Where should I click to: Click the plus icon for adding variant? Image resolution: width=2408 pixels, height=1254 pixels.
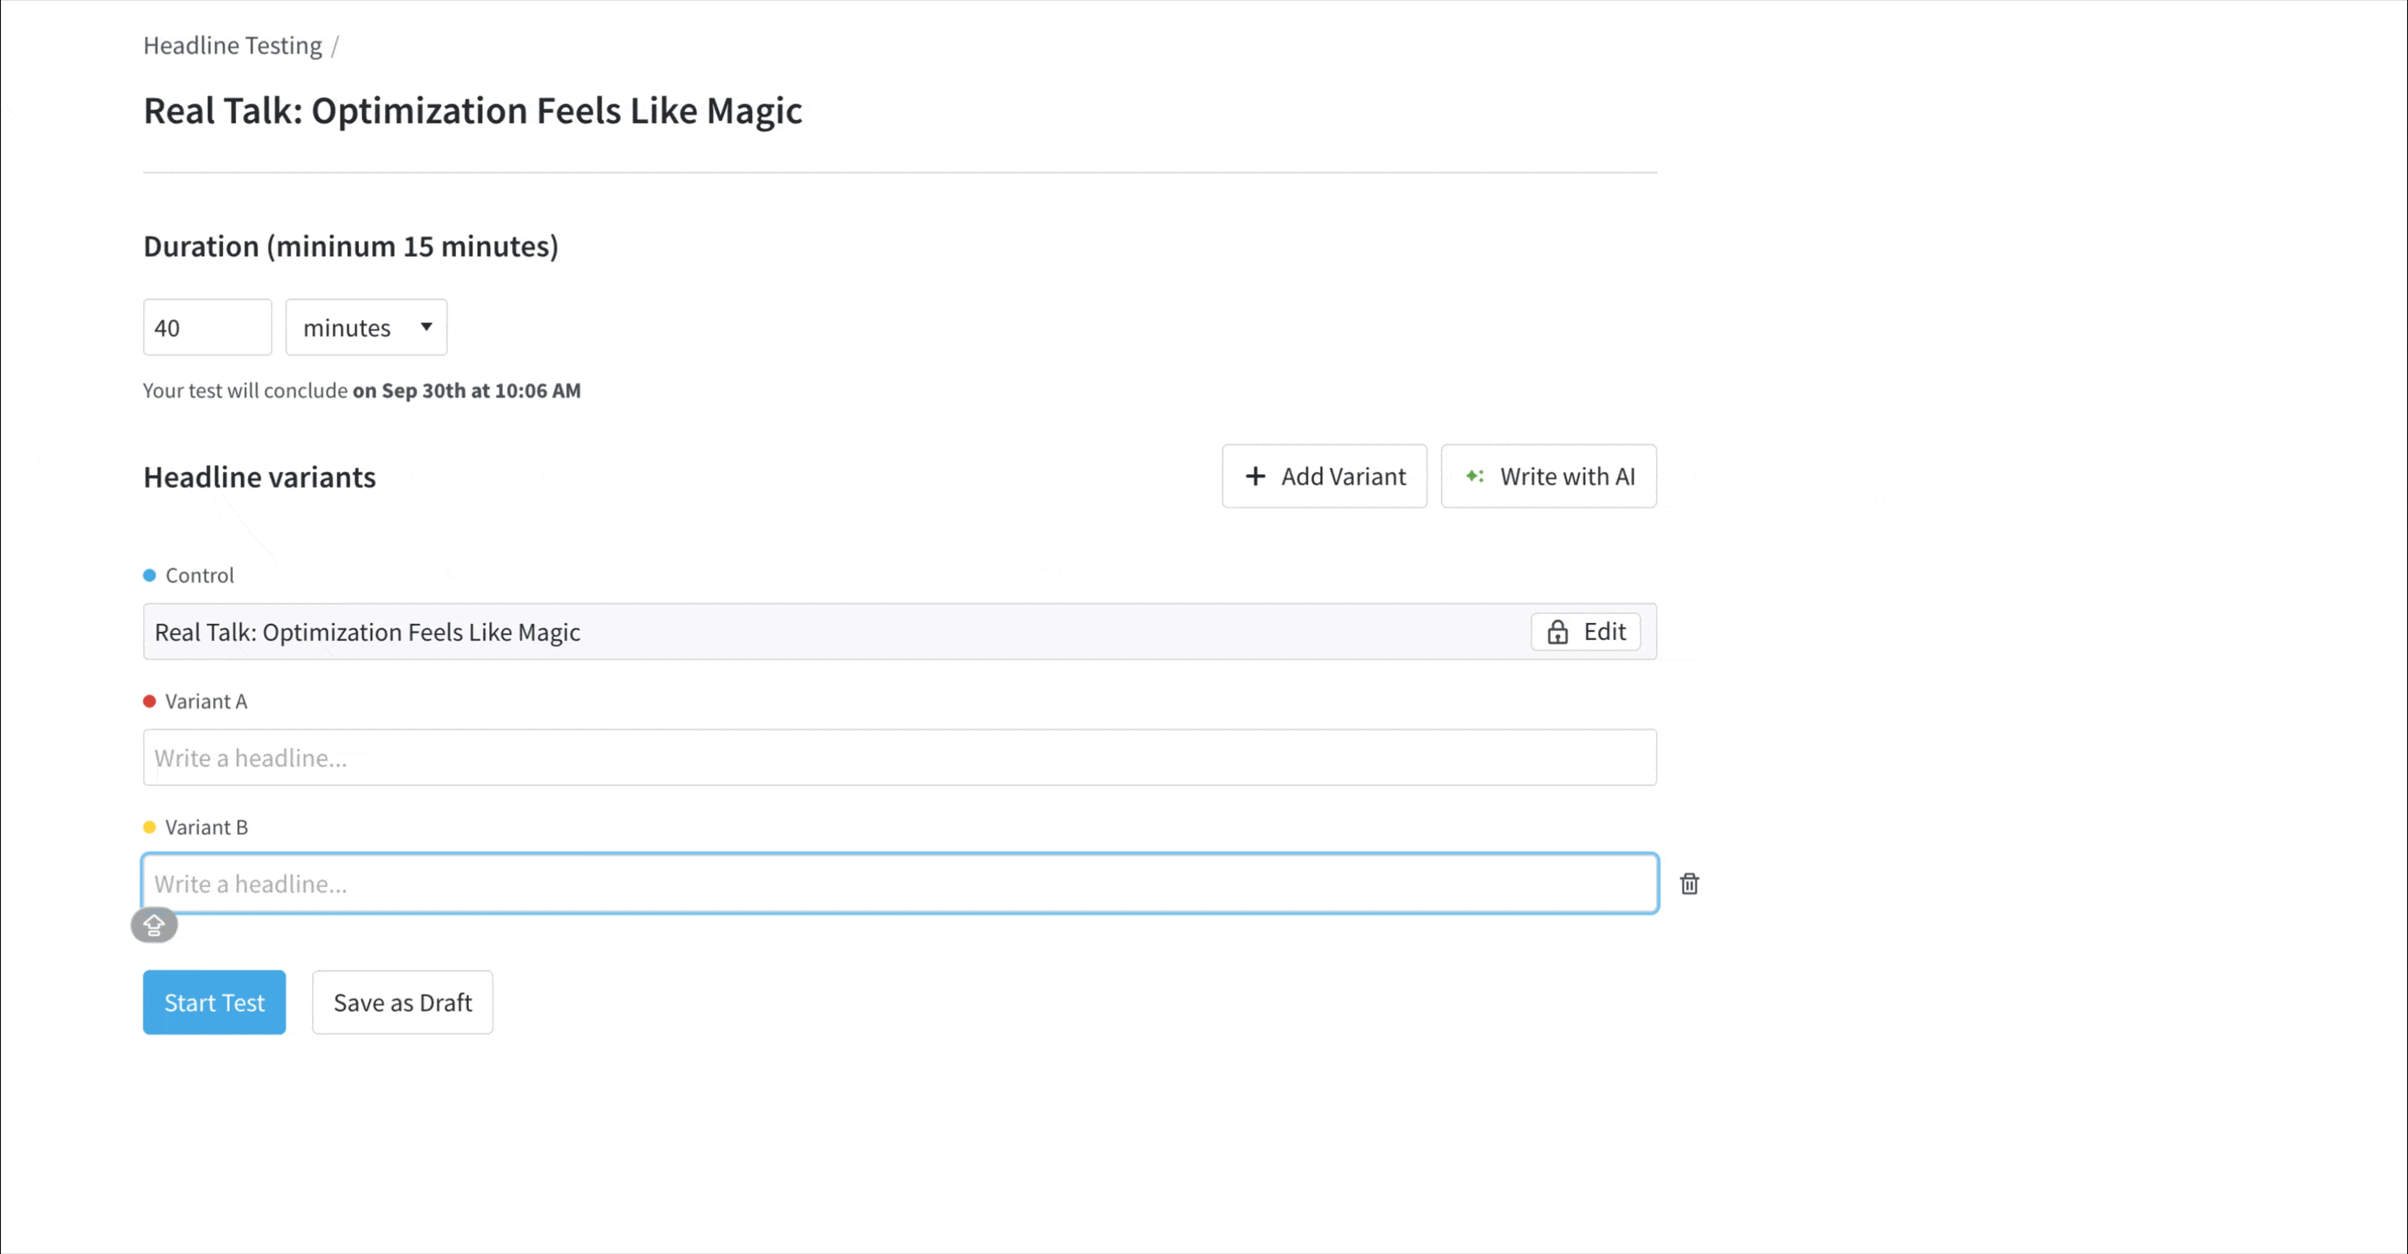[1256, 477]
